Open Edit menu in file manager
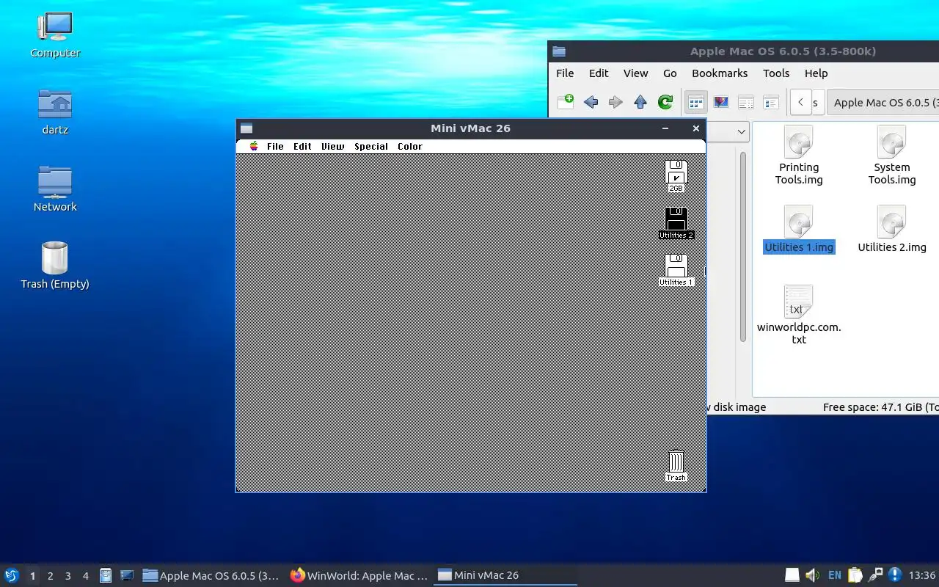The width and height of the screenshot is (939, 587). point(599,73)
